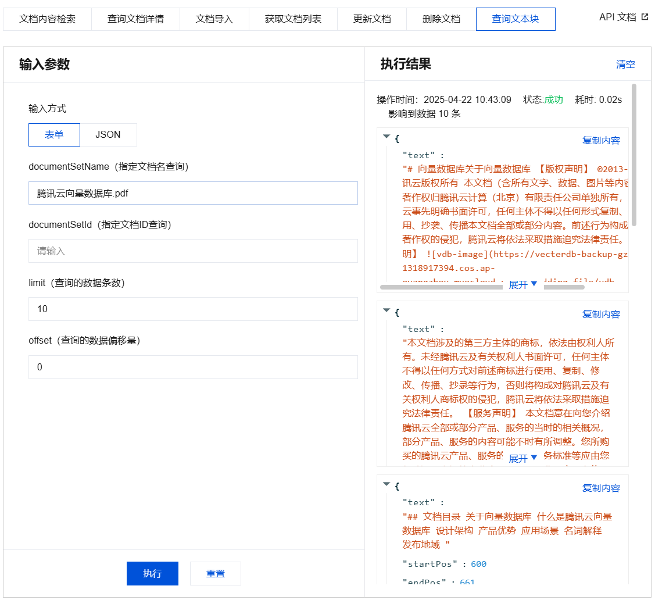Go to 删除文档 tab
655x600 pixels.
[441, 19]
